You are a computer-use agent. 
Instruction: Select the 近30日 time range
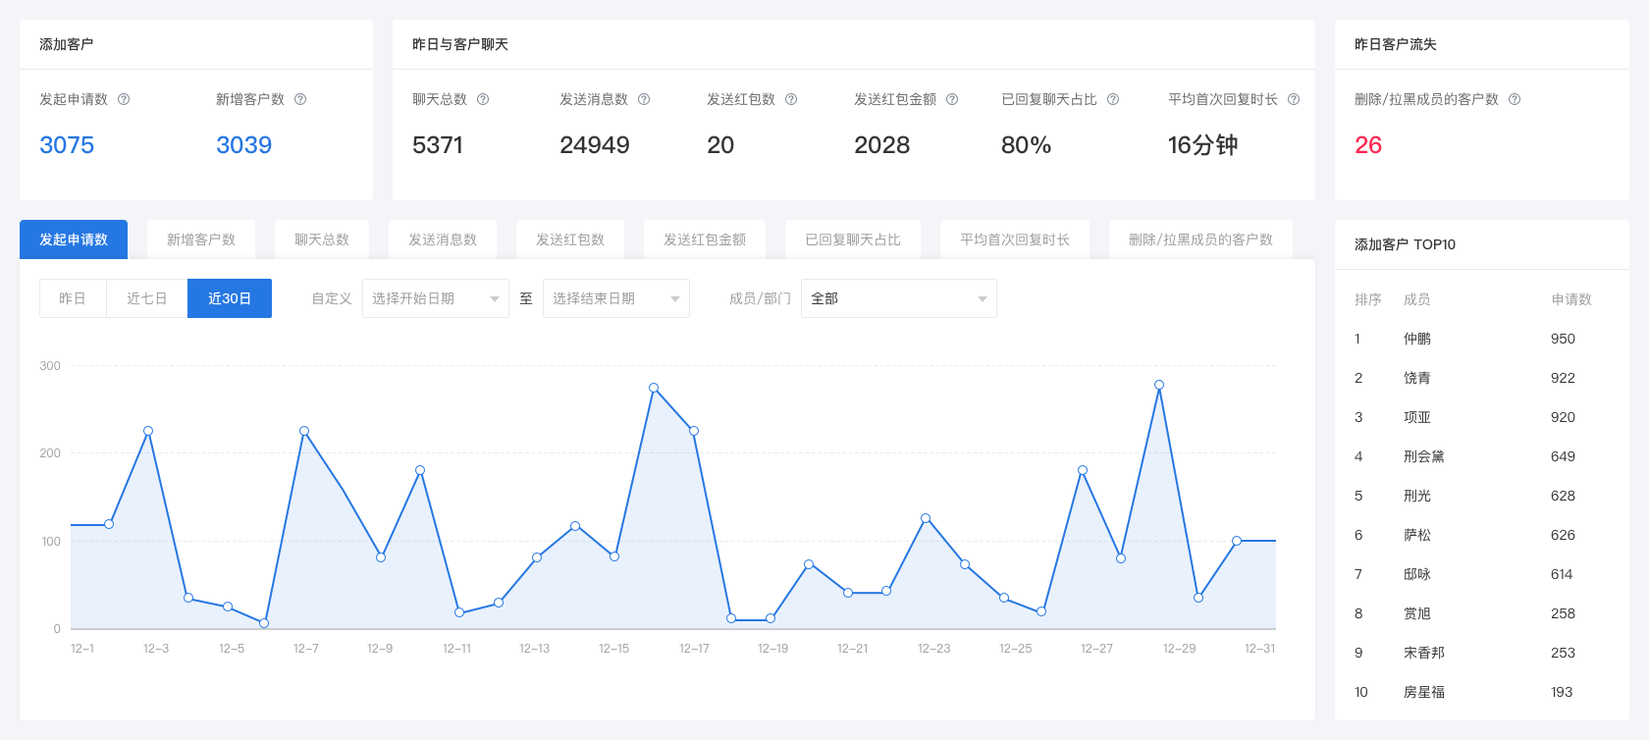[230, 298]
